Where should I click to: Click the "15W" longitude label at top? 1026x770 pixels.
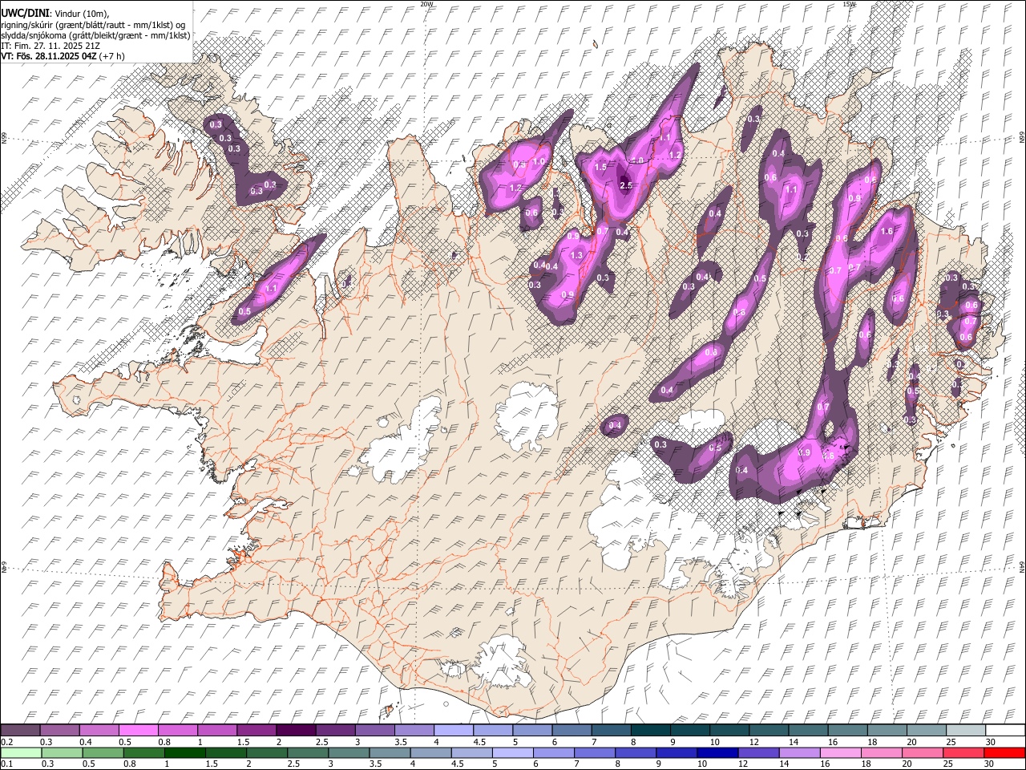click(x=849, y=4)
